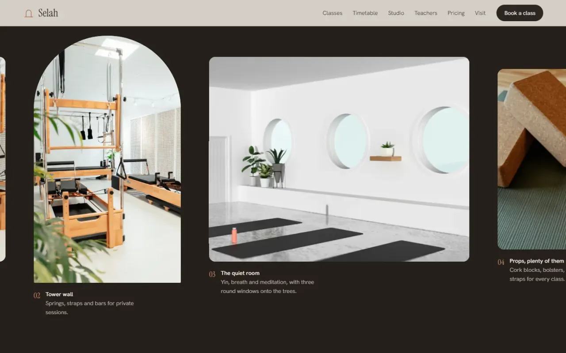Click the '04' slide number

(x=501, y=262)
